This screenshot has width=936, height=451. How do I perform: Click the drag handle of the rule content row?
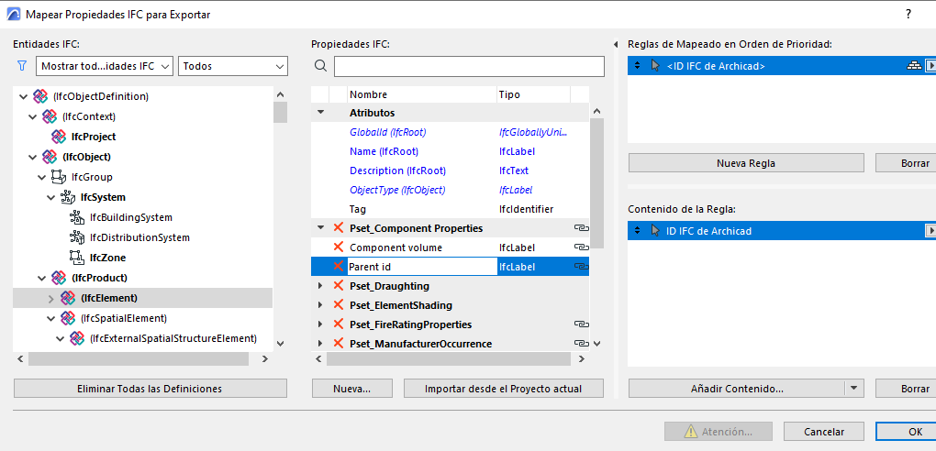(x=637, y=231)
